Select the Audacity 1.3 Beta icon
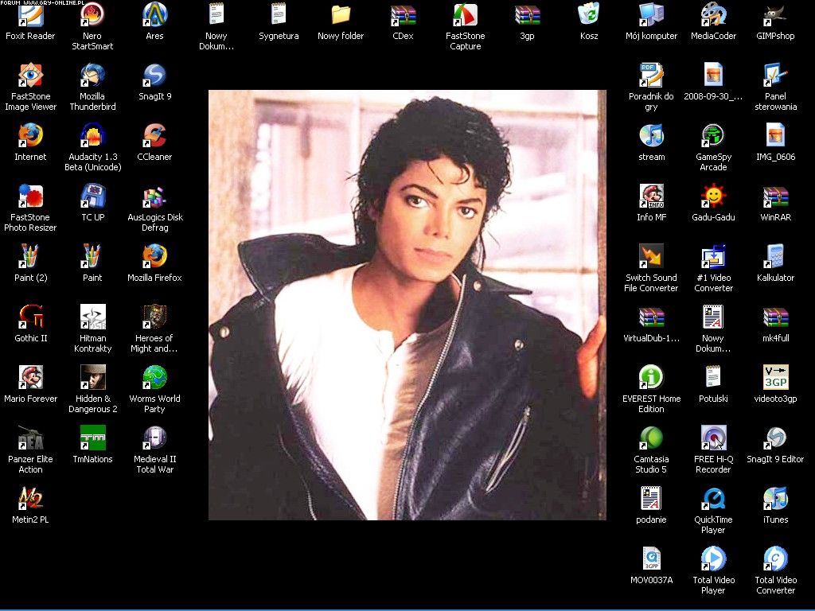 92,135
